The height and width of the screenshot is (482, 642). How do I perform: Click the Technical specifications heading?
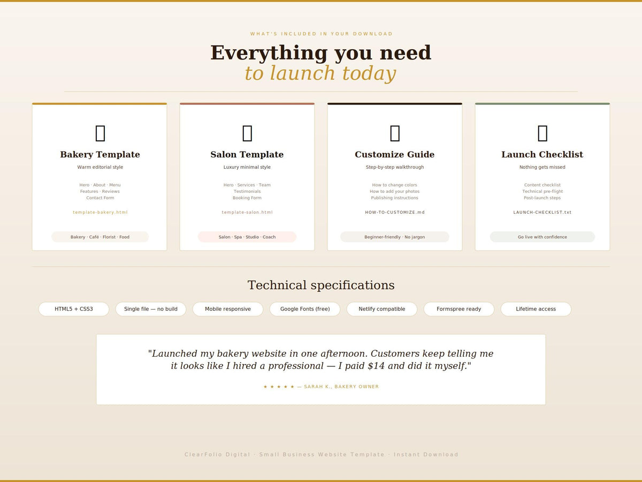(321, 285)
